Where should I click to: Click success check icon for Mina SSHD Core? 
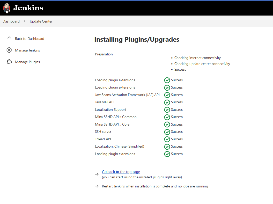point(167,125)
